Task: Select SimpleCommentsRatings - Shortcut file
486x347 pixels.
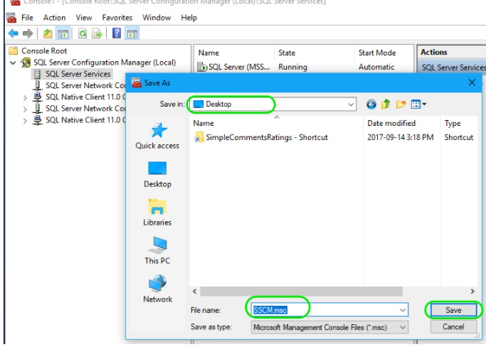Action: tap(260, 137)
